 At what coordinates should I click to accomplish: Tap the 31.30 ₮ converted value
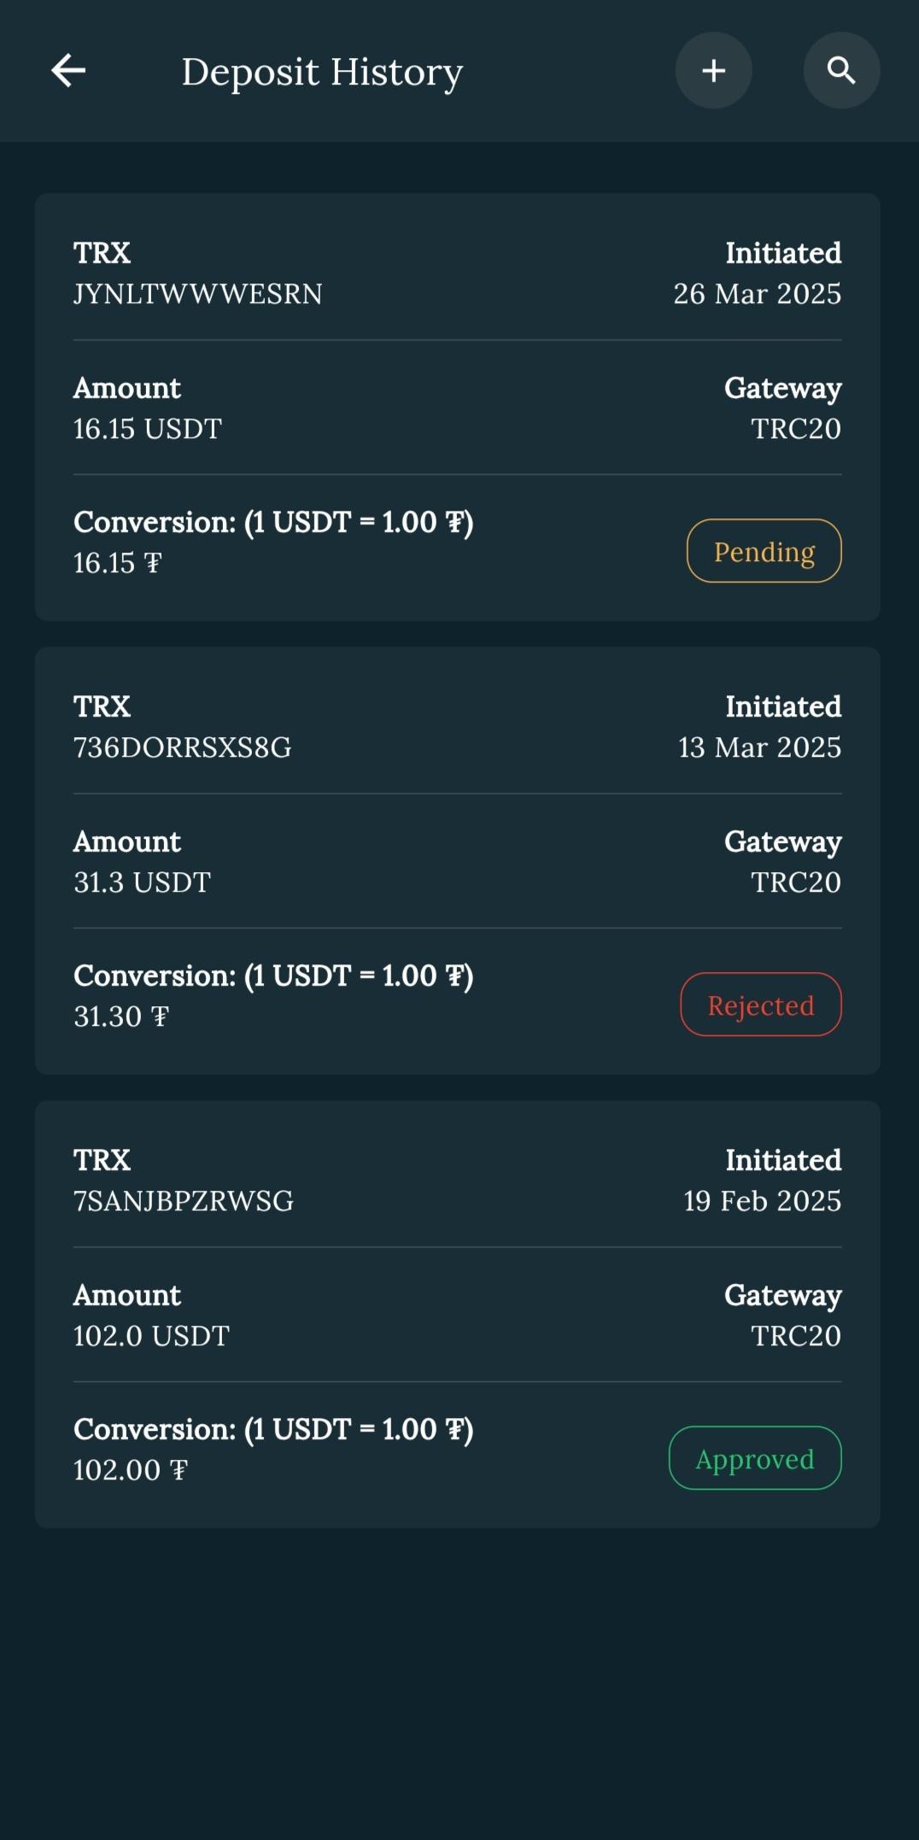(x=120, y=1017)
